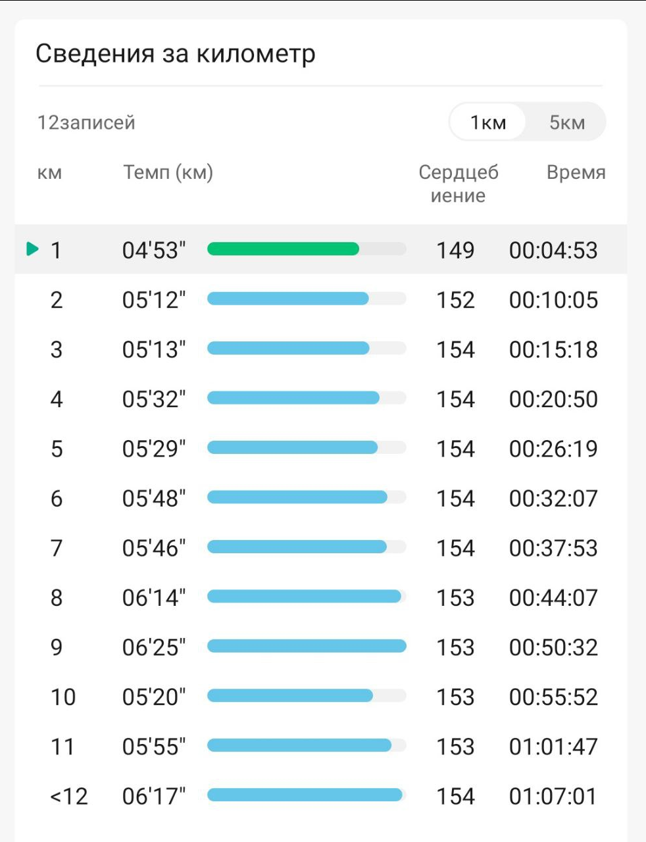Select total time 01:07:01 in the last row
Viewport: 646px width, 842px height.
point(553,797)
